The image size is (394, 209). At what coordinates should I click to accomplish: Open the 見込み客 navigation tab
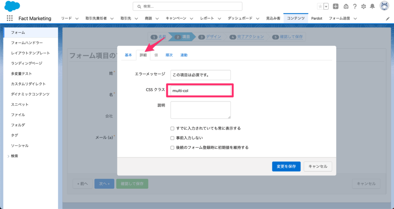tap(273, 19)
